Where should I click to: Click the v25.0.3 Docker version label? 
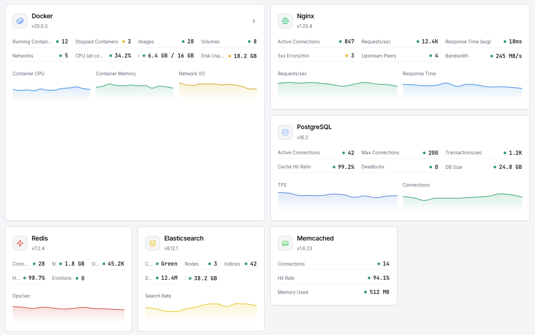[x=39, y=27]
